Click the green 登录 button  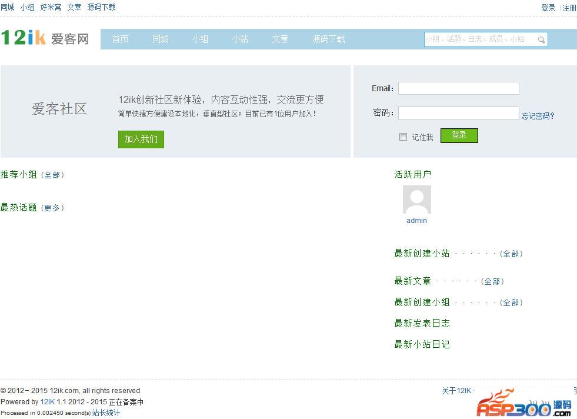tap(459, 135)
